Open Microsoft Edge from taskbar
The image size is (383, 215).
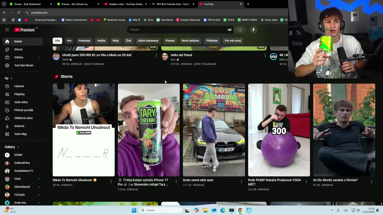coord(223,210)
